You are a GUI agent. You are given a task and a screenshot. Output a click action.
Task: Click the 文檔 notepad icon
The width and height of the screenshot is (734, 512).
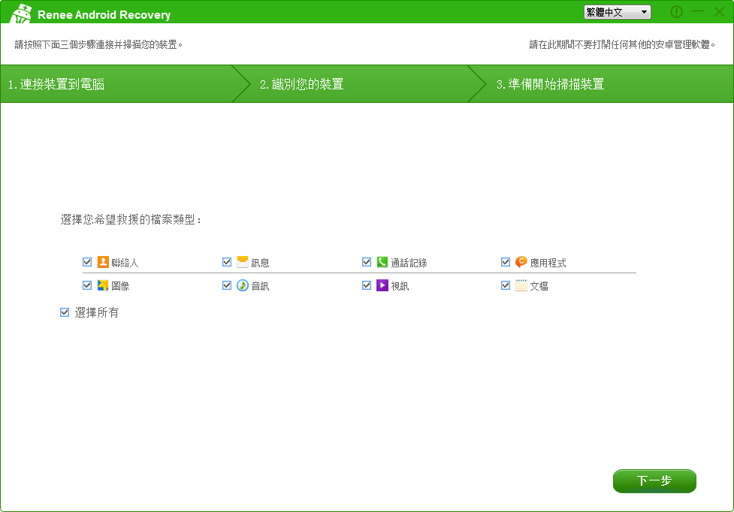point(521,285)
